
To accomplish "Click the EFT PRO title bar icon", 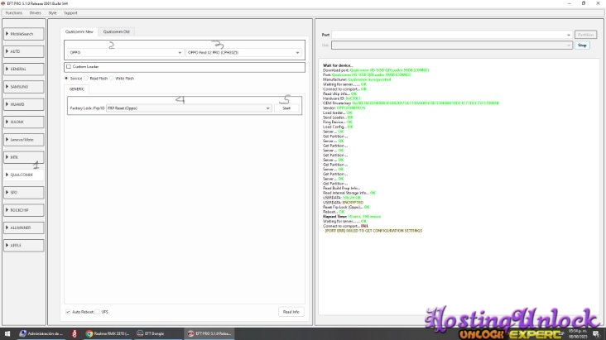I will pos(3,3).
